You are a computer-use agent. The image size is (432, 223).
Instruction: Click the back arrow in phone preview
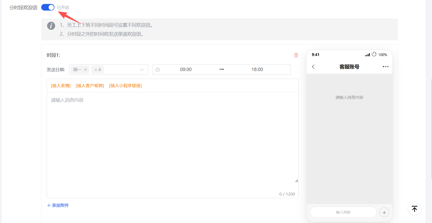tap(313, 67)
